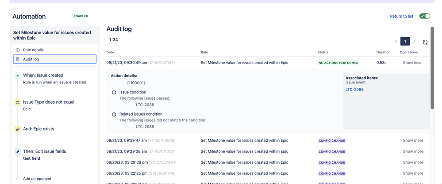
Task: Open Then: Edit issue fields action
Action: coord(45,151)
